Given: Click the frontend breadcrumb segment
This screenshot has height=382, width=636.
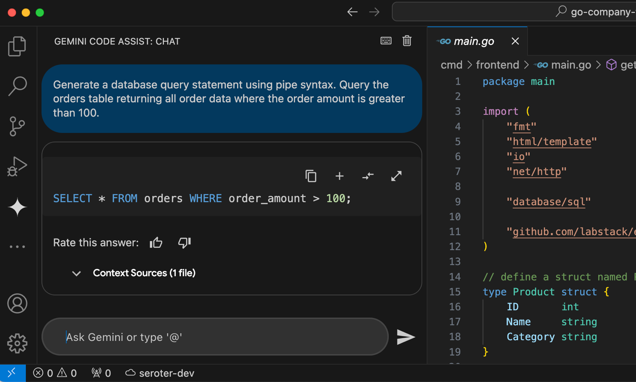Looking at the screenshot, I should coord(497,65).
